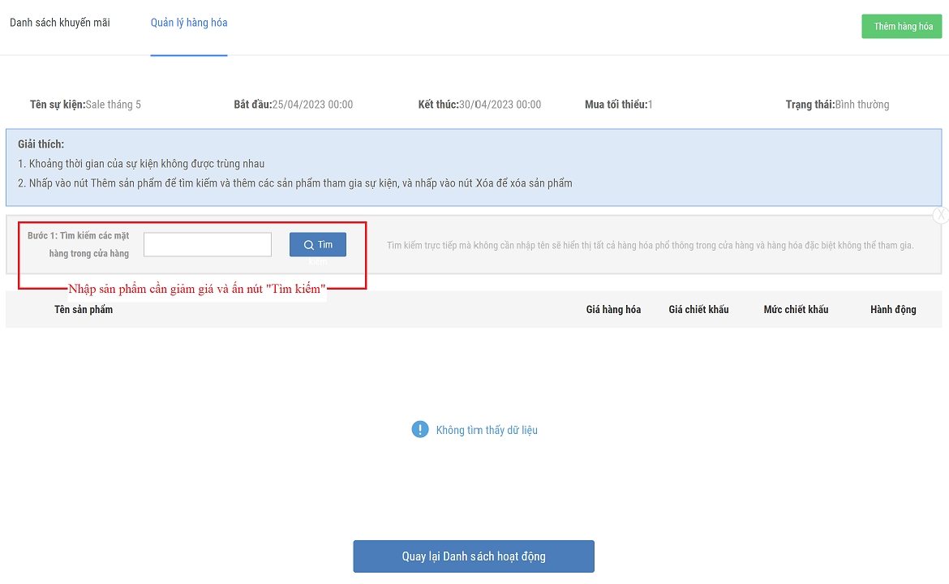Click the 'Bước 1' search label text
The height and width of the screenshot is (584, 949).
(x=78, y=244)
